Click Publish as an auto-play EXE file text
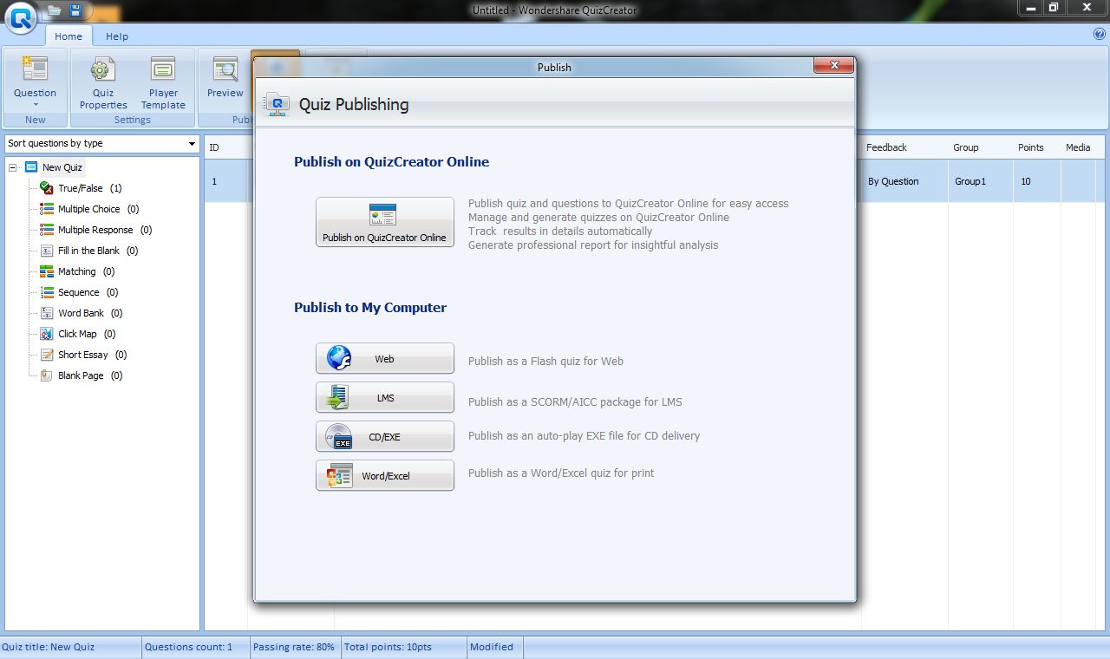The image size is (1110, 659). point(584,435)
